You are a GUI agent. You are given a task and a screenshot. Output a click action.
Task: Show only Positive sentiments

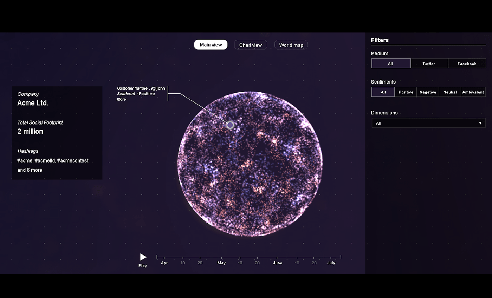406,92
